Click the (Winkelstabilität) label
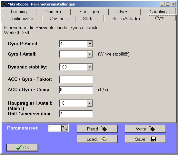The image size is (178, 155). [114, 54]
